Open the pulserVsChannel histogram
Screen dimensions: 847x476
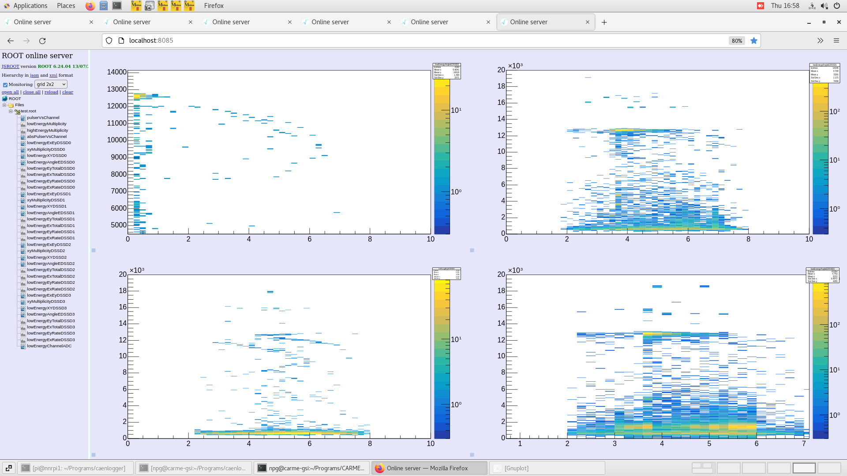coord(43,117)
